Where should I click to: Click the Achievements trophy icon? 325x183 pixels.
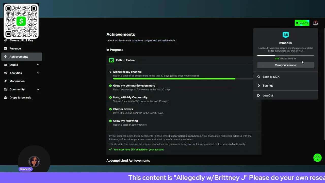[6, 57]
